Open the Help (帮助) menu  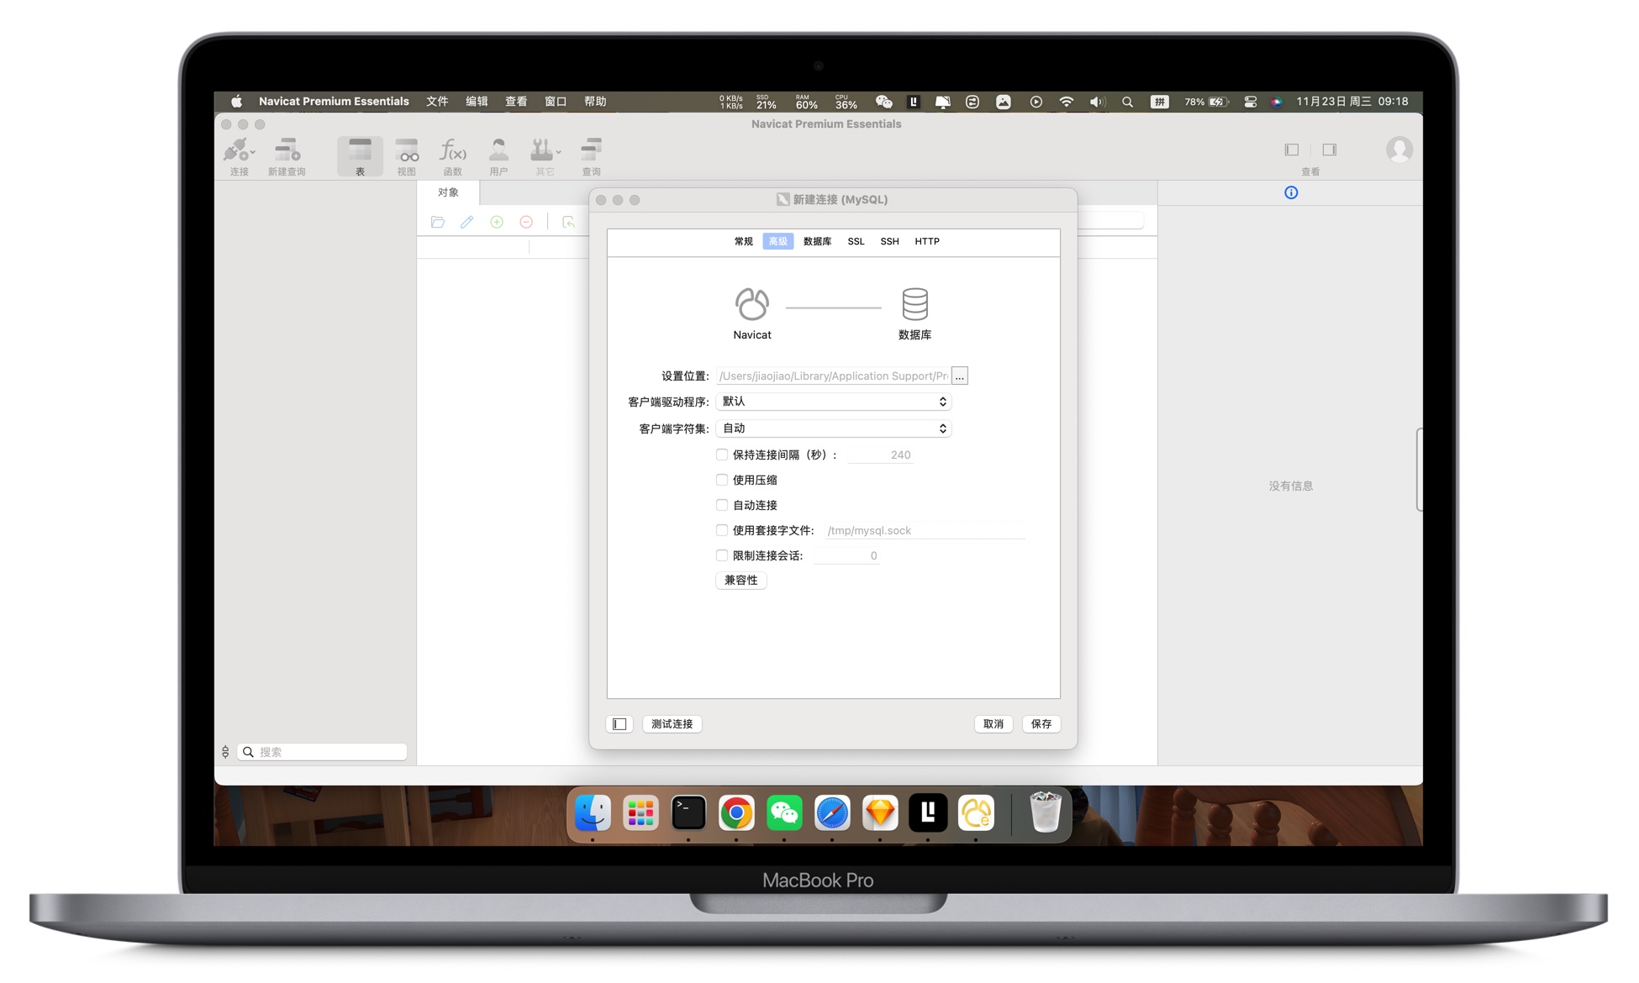coord(595,102)
